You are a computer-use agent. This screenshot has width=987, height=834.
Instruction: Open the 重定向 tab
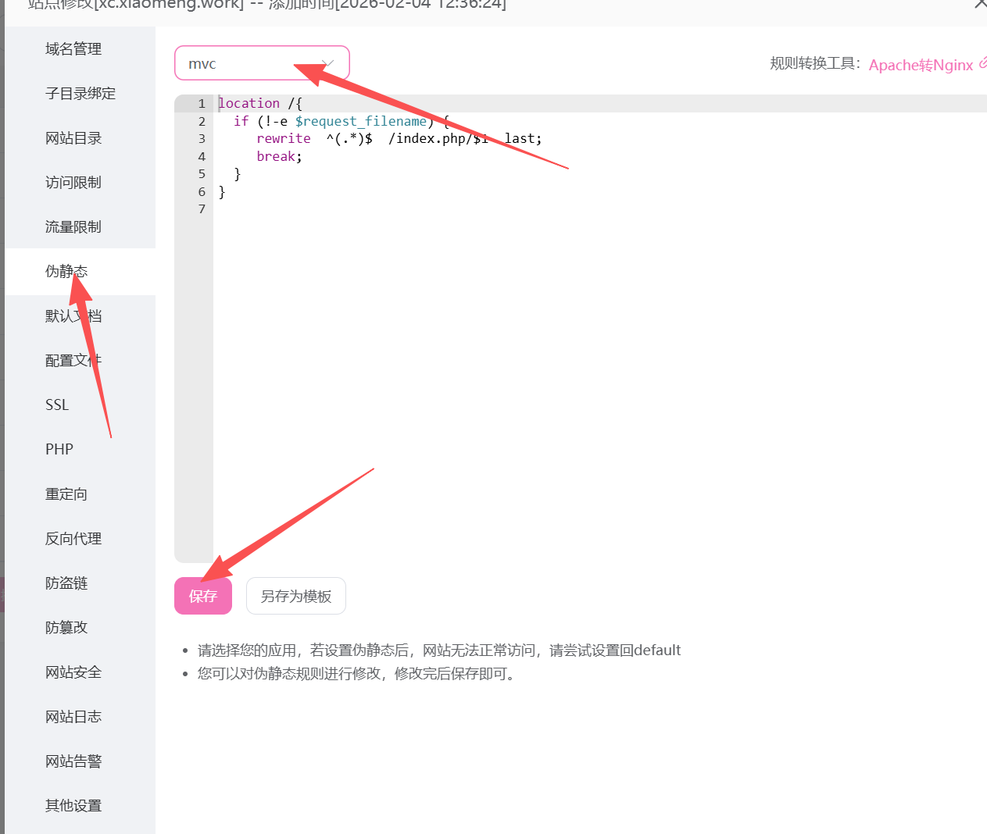(66, 494)
